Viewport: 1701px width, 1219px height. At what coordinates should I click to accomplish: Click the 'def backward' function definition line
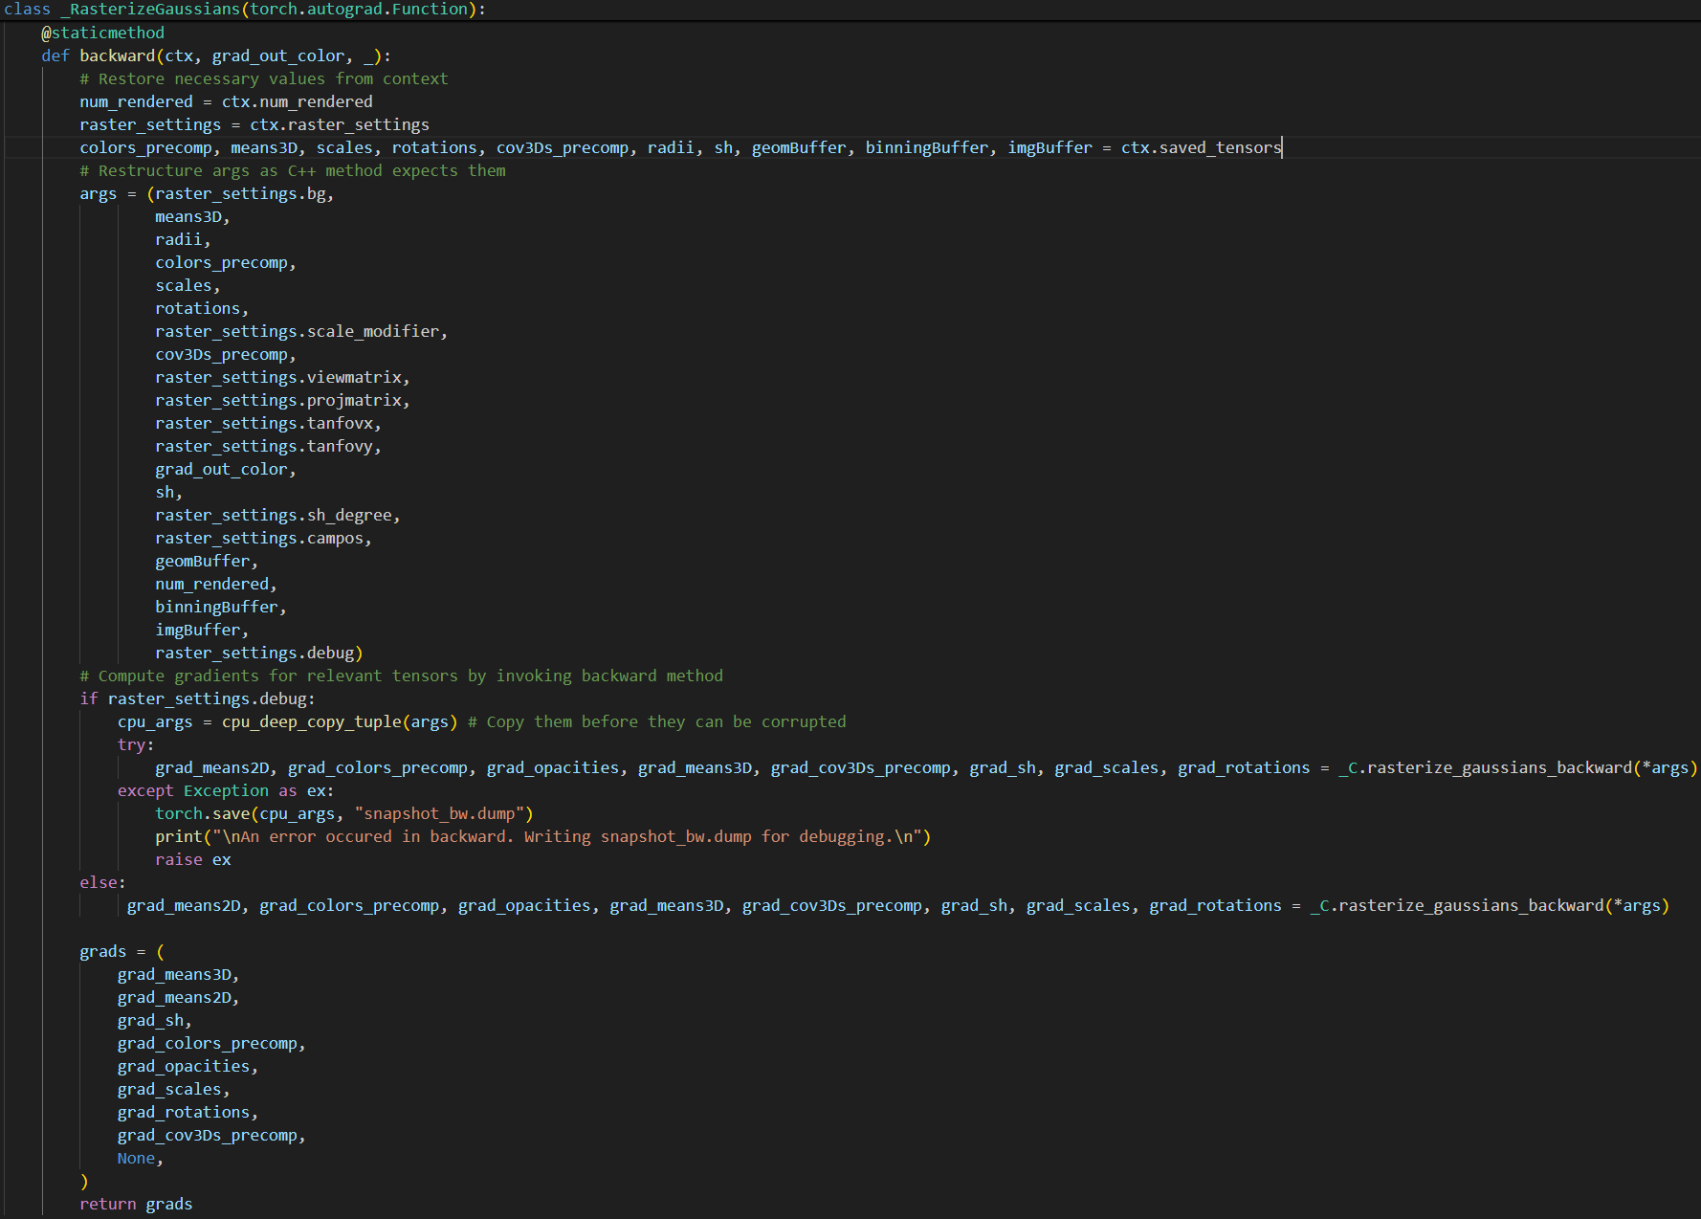click(x=216, y=55)
